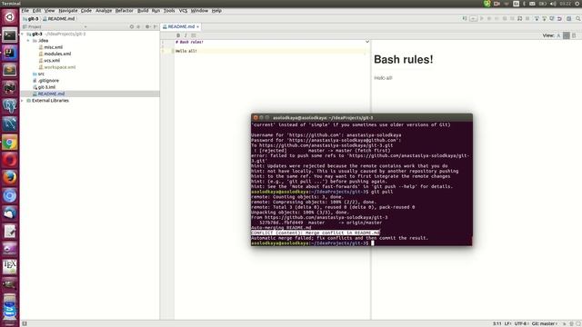Open the Refactor menu

pos(124,11)
